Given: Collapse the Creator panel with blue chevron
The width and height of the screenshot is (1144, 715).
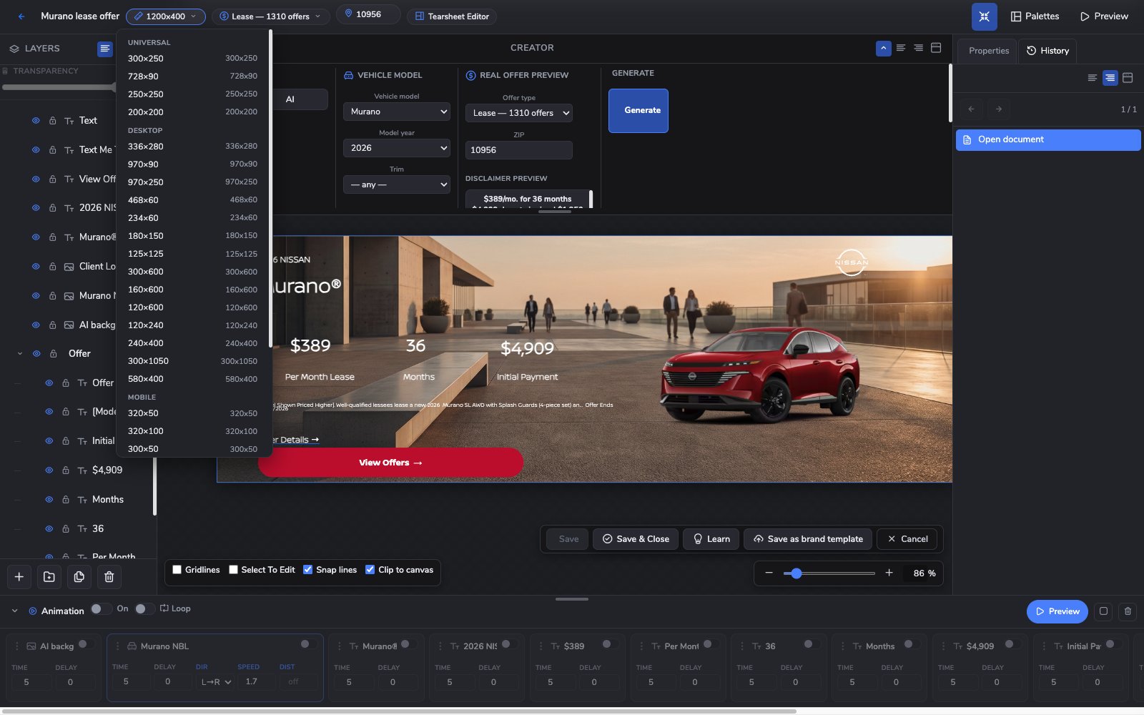Looking at the screenshot, I should [884, 48].
